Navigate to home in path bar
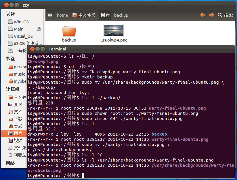This screenshot has height=180, width=237. click(x=62, y=15)
